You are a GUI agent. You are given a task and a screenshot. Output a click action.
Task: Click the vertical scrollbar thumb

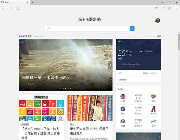[179, 42]
